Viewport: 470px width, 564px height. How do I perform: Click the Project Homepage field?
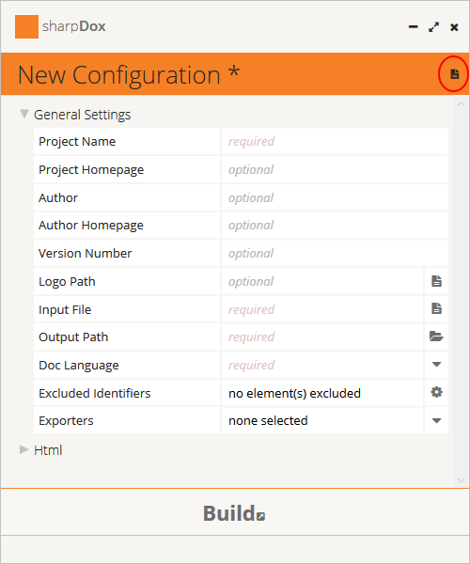pos(335,169)
